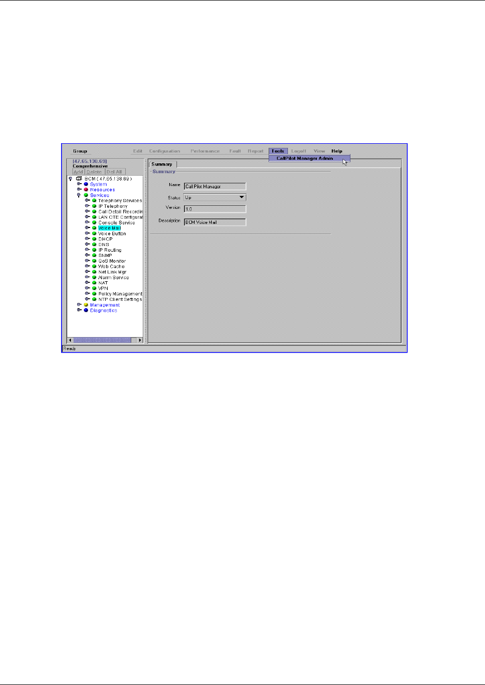
Task: Click the yellow status ball beside Management
Action: (x=86, y=305)
